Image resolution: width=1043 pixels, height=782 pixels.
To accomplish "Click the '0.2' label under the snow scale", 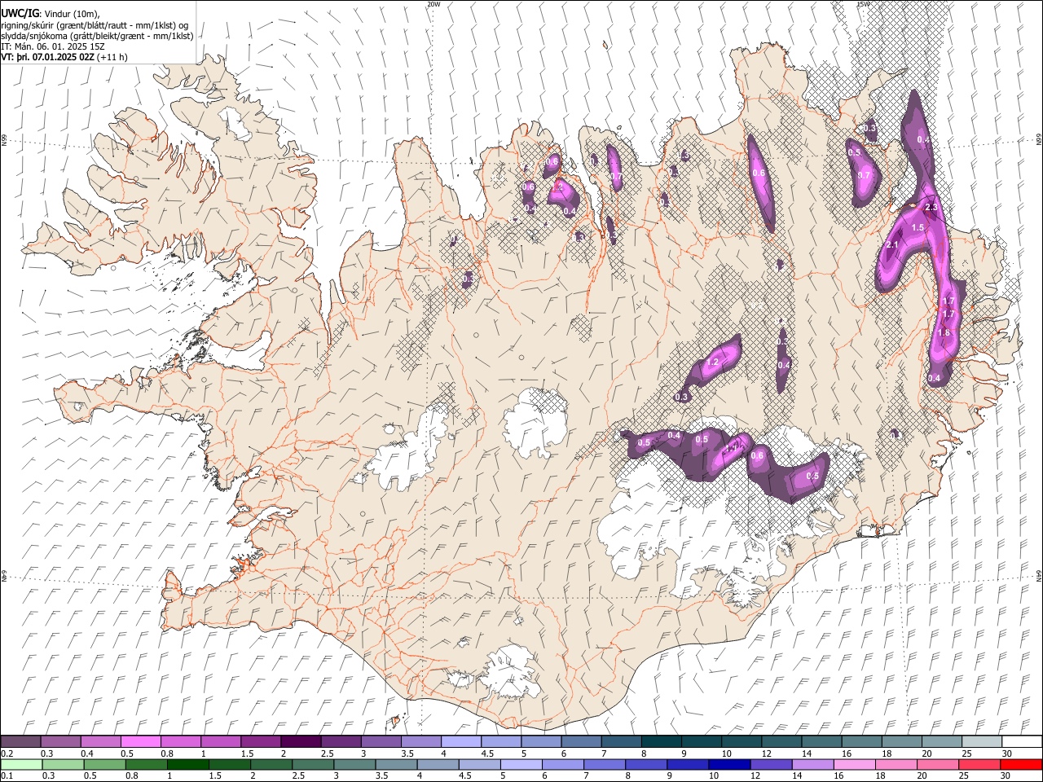I will click(x=6, y=753).
